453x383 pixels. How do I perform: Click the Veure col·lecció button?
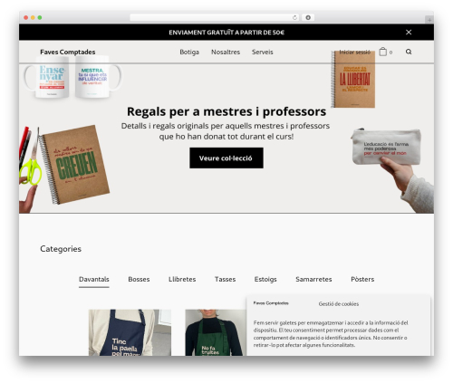(226, 158)
